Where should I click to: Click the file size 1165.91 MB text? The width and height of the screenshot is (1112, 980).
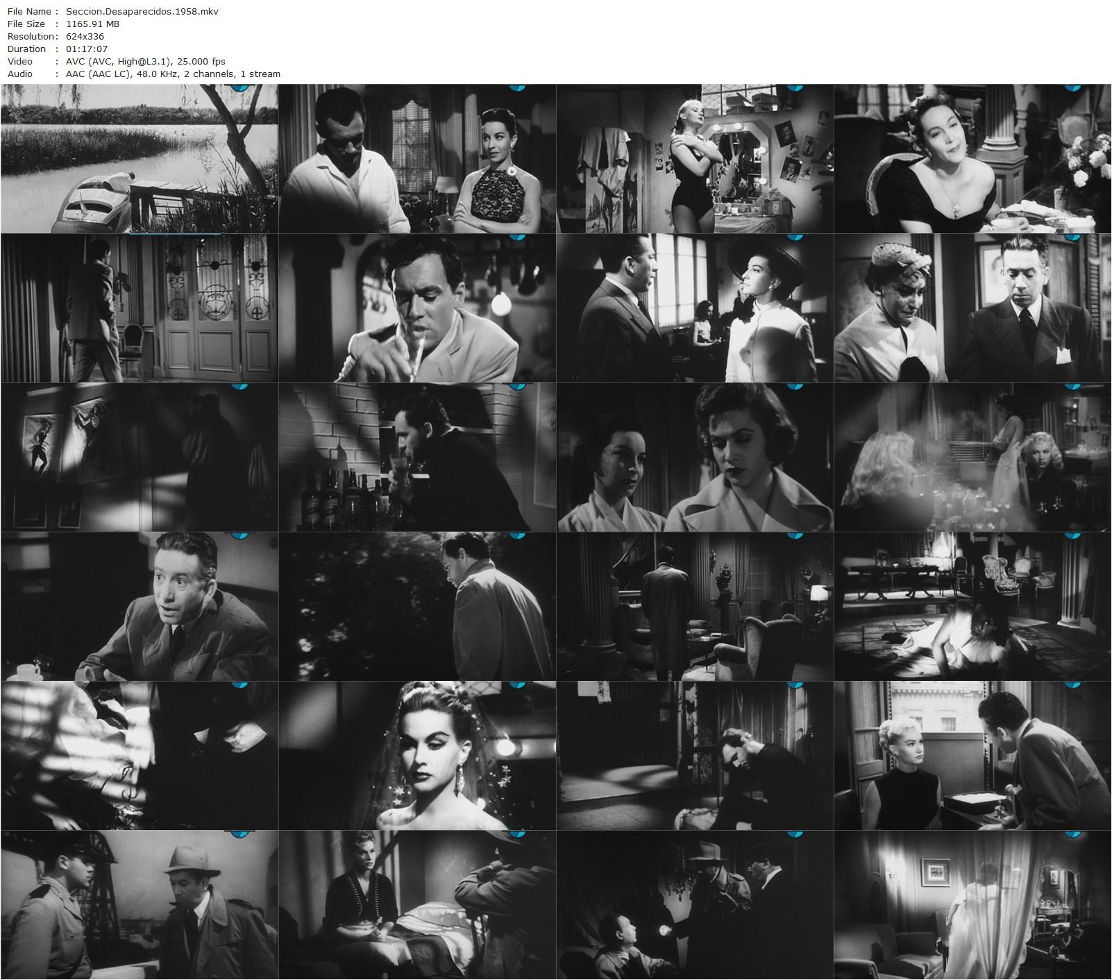pos(92,24)
